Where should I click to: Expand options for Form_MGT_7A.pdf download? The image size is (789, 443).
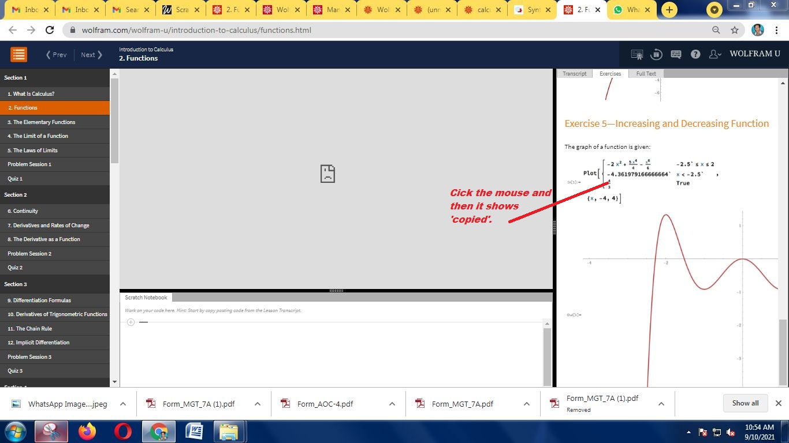[x=527, y=404]
